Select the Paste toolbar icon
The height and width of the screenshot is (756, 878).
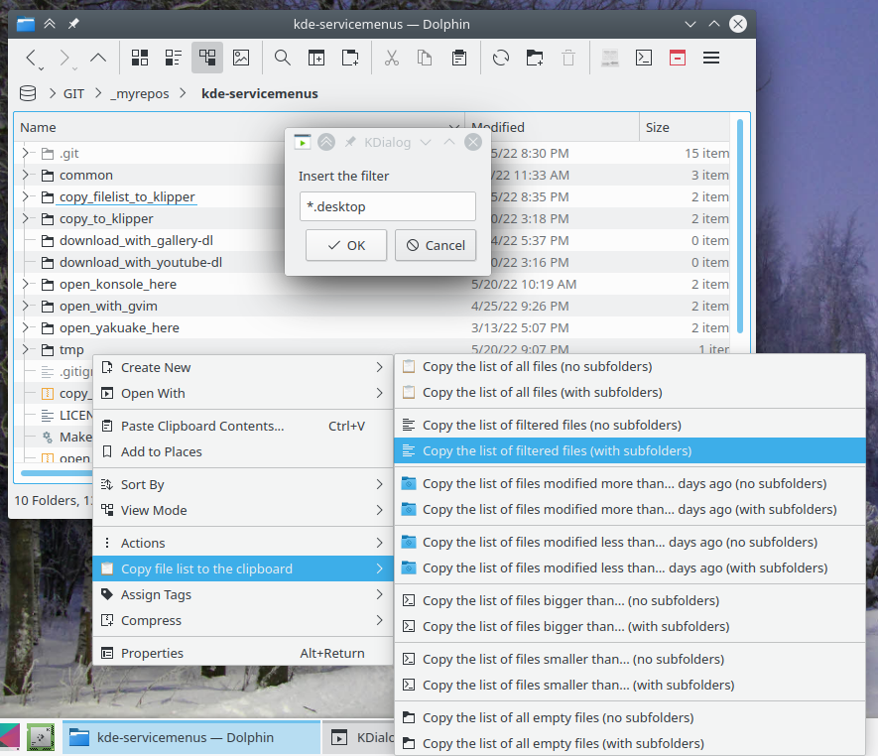point(458,58)
